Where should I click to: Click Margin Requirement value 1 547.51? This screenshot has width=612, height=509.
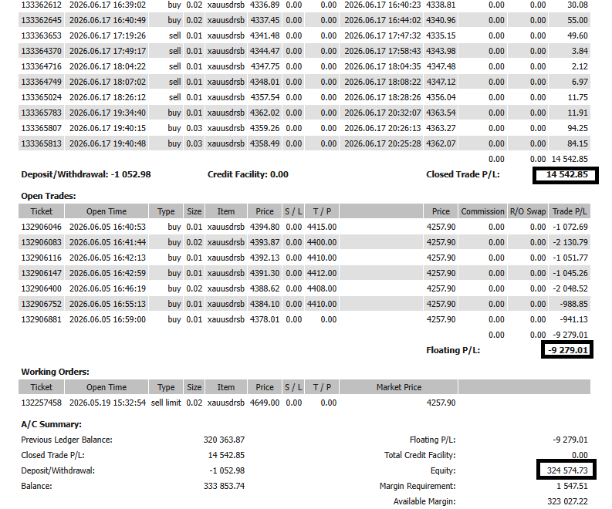pos(572,486)
